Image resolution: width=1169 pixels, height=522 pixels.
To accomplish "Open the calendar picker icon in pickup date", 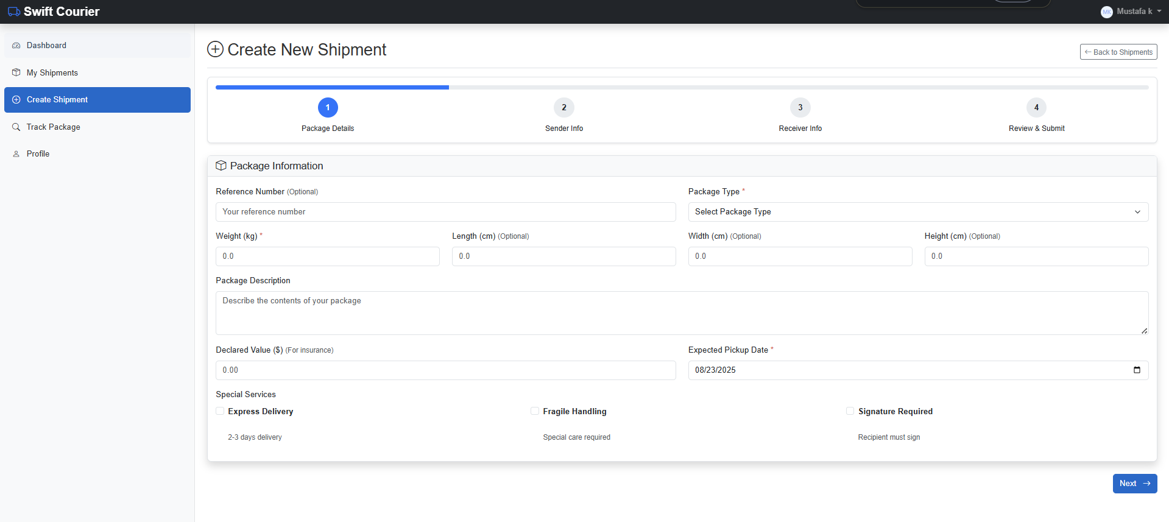I will (1136, 370).
